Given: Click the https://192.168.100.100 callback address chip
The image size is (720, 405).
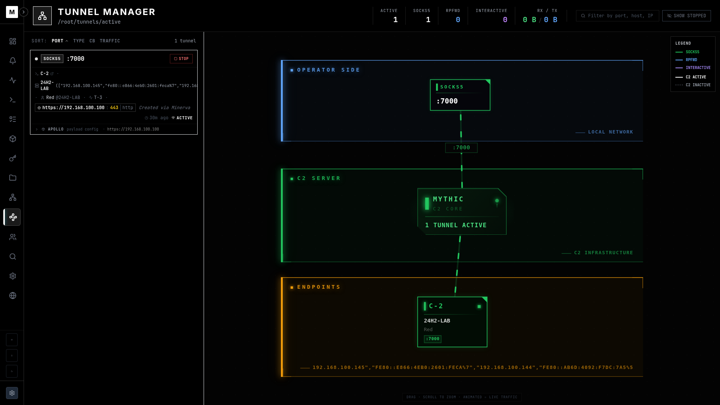Looking at the screenshot, I should click(x=73, y=108).
